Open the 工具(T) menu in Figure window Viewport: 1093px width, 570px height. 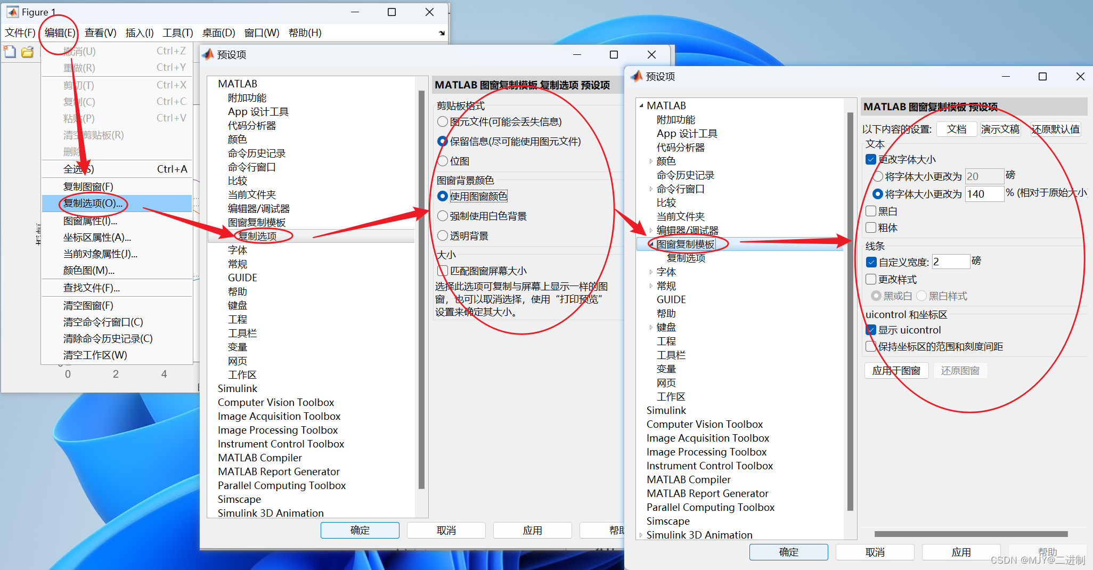click(x=178, y=33)
